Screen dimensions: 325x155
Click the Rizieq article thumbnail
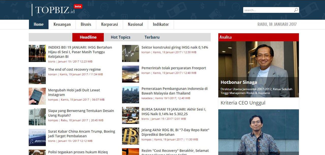(37, 152)
